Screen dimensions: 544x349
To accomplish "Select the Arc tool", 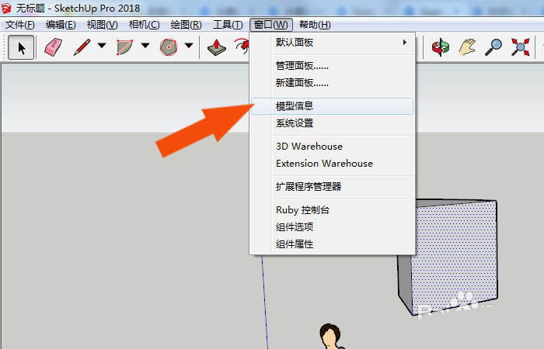I will click(x=124, y=47).
